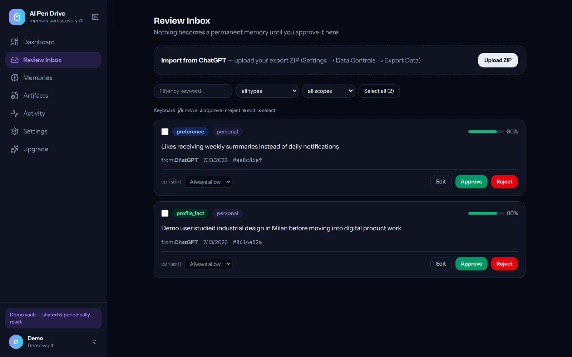
Task: Click the personal tag on preference card
Action: click(x=227, y=132)
